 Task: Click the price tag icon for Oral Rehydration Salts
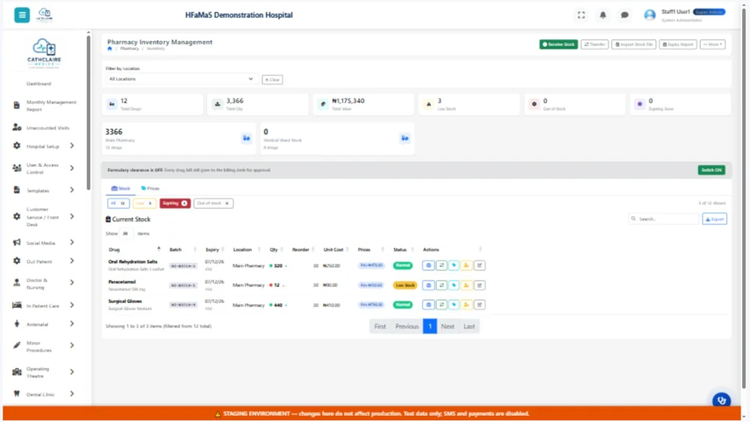453,266
